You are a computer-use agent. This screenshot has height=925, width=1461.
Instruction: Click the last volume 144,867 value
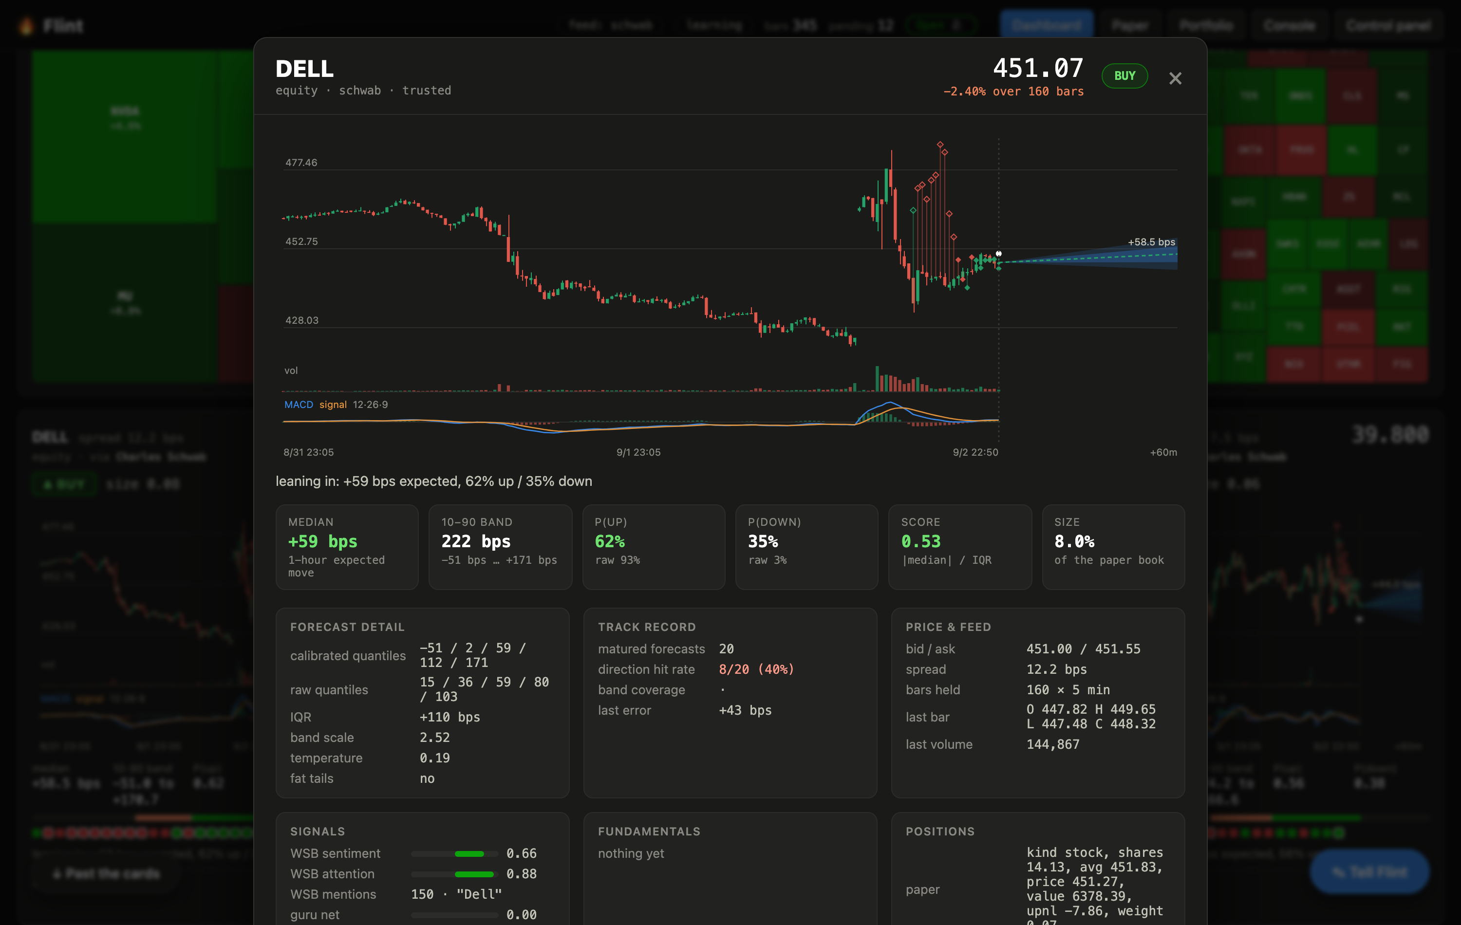(x=1053, y=744)
